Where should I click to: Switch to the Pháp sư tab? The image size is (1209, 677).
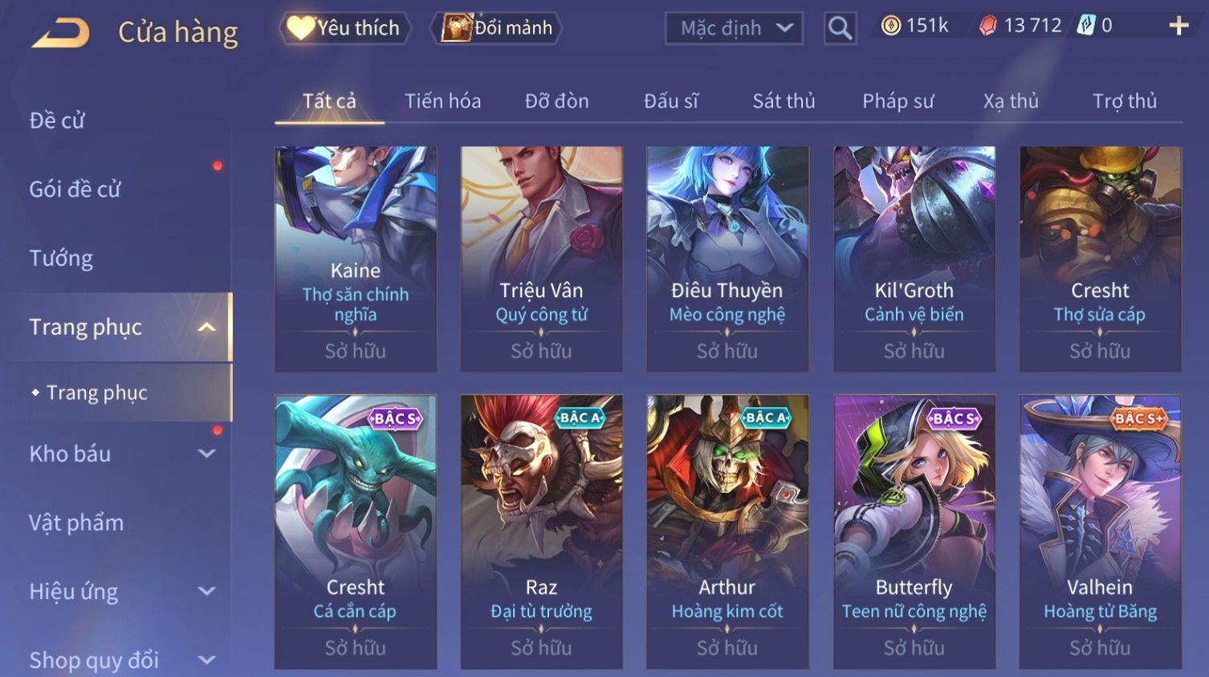tap(898, 101)
